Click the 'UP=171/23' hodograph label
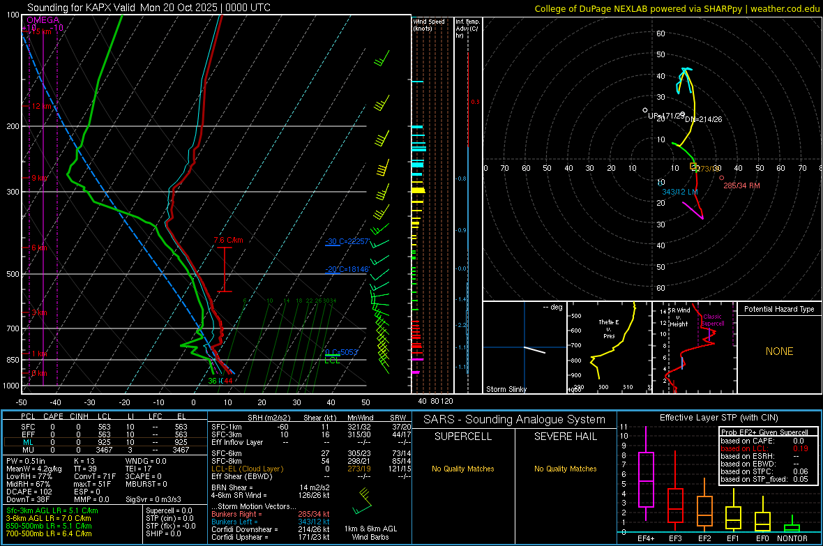This screenshot has width=823, height=546. click(665, 116)
